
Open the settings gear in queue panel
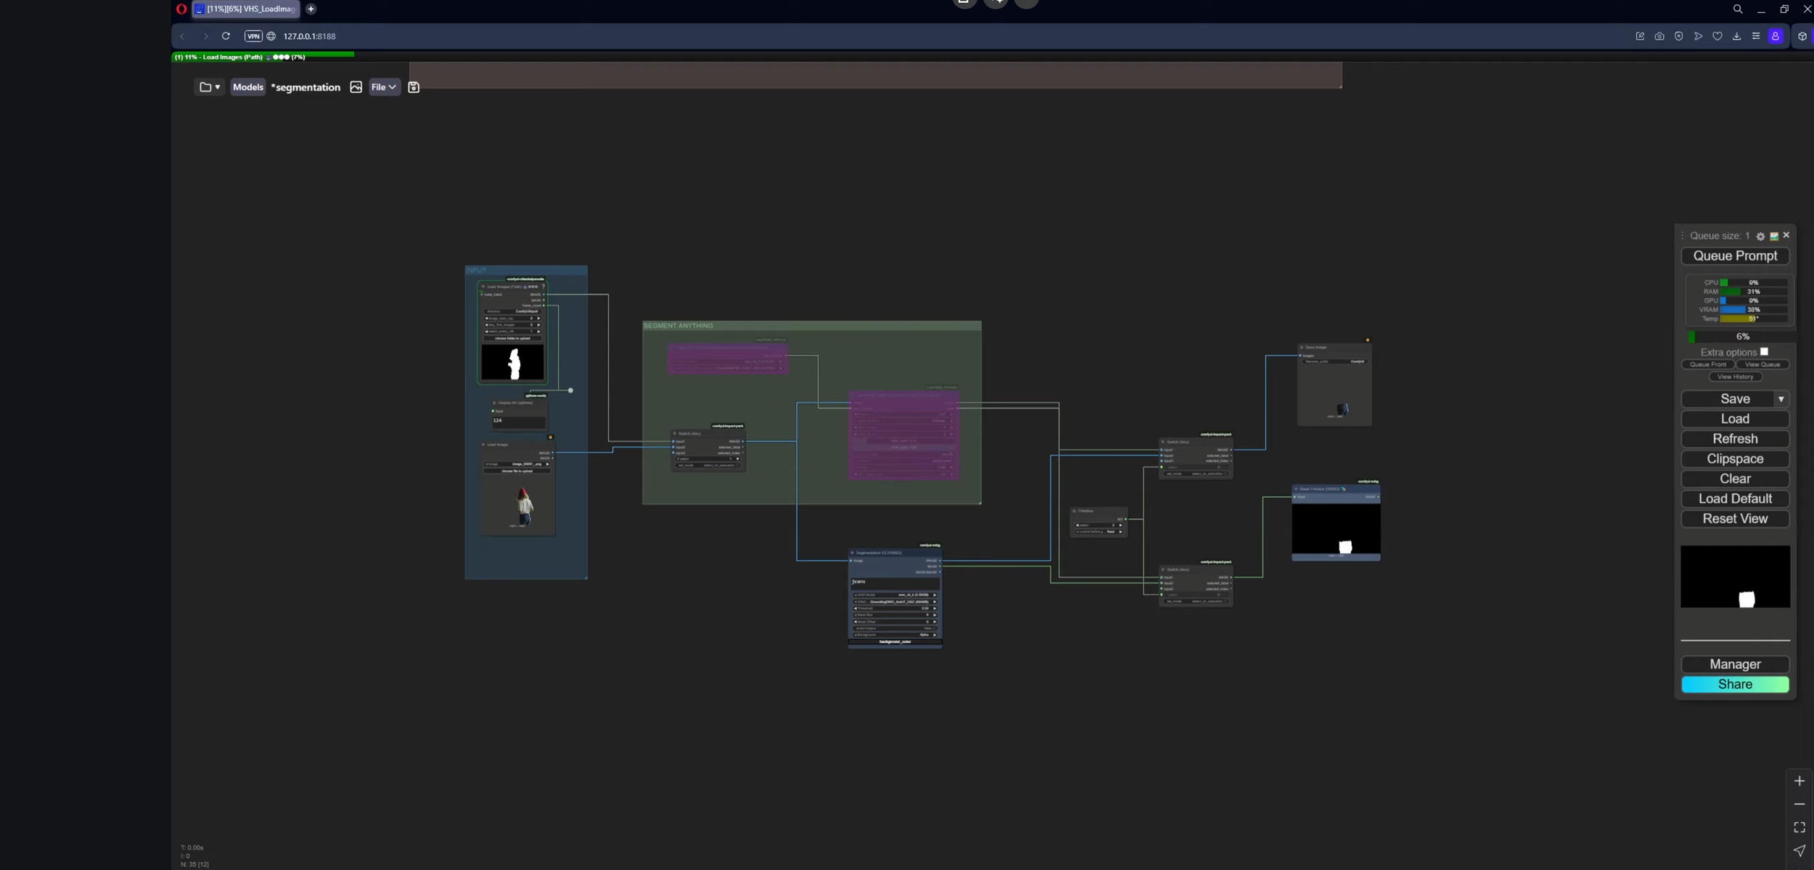(x=1760, y=236)
